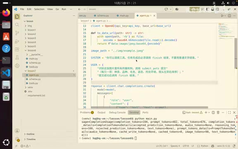Viewport: 238px width, 149px height.
Task: Go back with the navigation arrow
Action: [79, 9]
